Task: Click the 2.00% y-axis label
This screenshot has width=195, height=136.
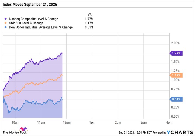Action: pyautogui.click(x=175, y=43)
